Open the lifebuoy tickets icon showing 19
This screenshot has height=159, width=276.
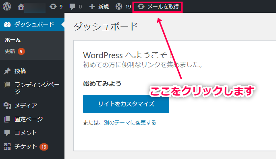(119, 7)
